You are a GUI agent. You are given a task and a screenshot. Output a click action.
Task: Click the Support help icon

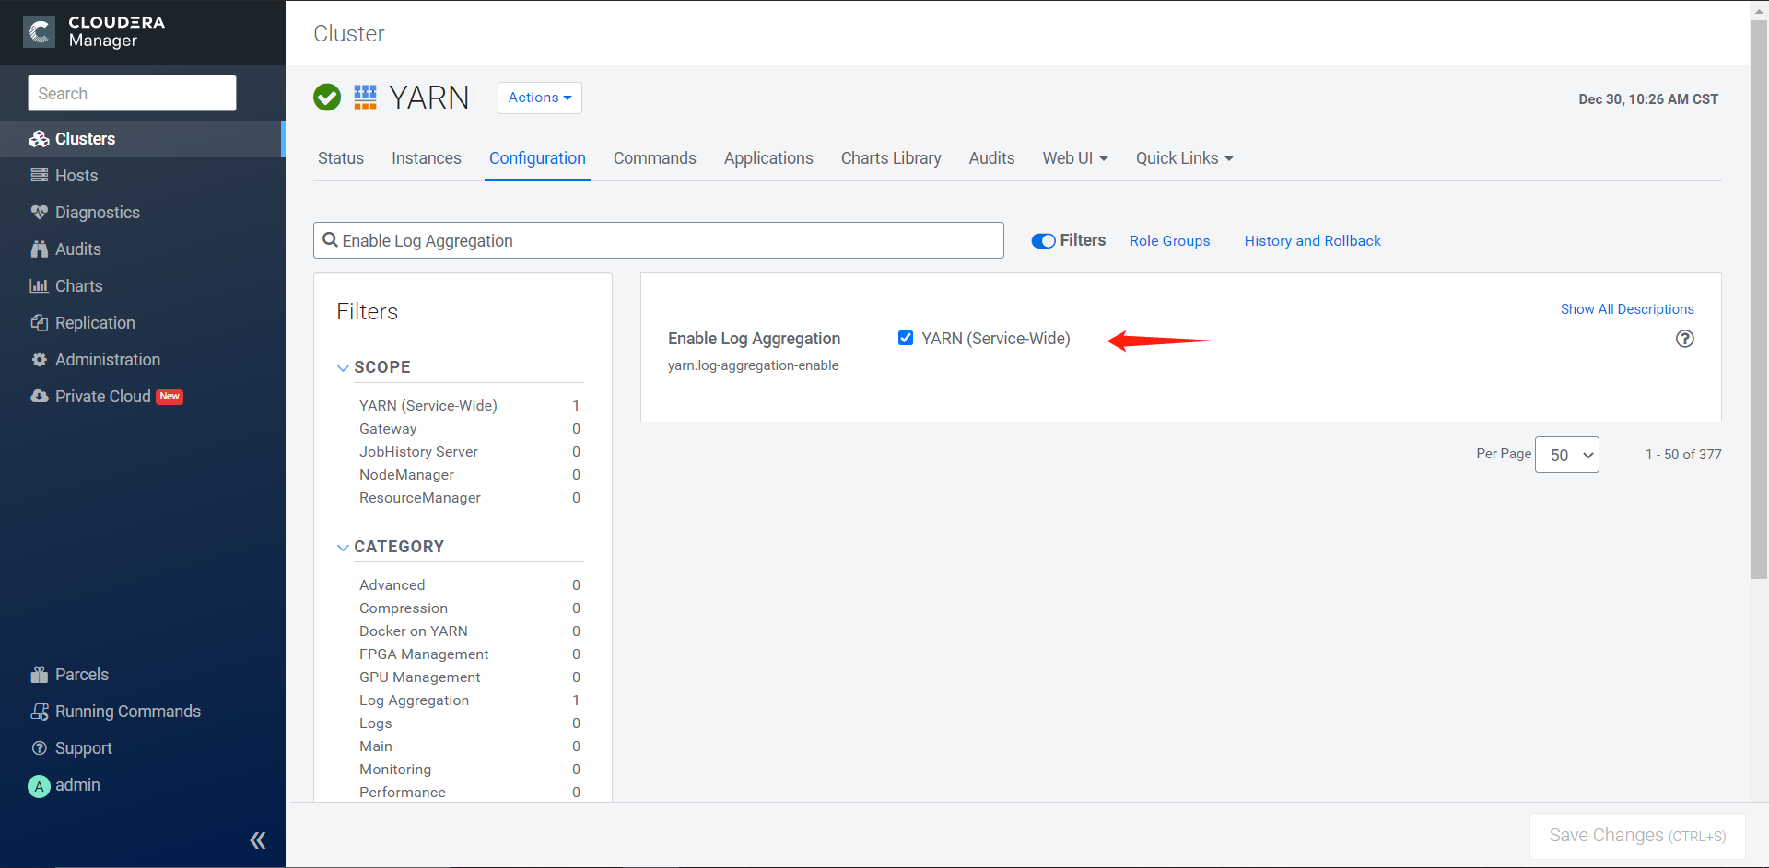click(x=39, y=748)
